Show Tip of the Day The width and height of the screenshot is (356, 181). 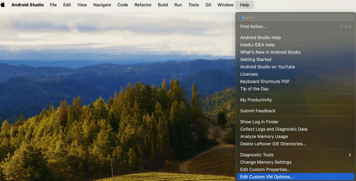(x=296, y=89)
